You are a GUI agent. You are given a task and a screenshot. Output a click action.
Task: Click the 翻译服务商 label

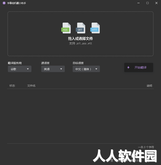click(15, 63)
